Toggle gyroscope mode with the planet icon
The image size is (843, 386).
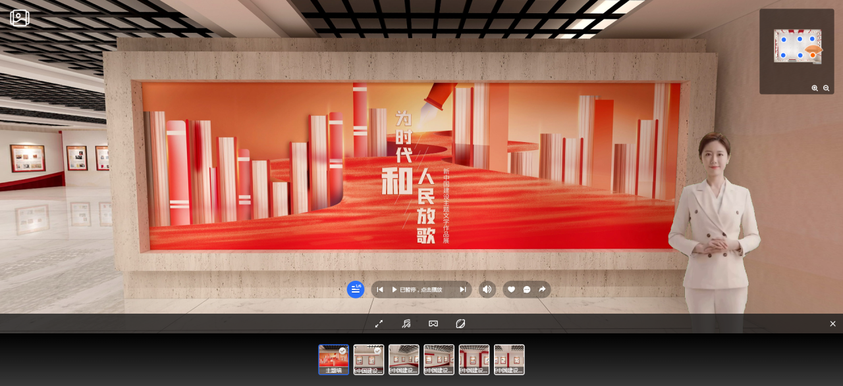coord(460,324)
